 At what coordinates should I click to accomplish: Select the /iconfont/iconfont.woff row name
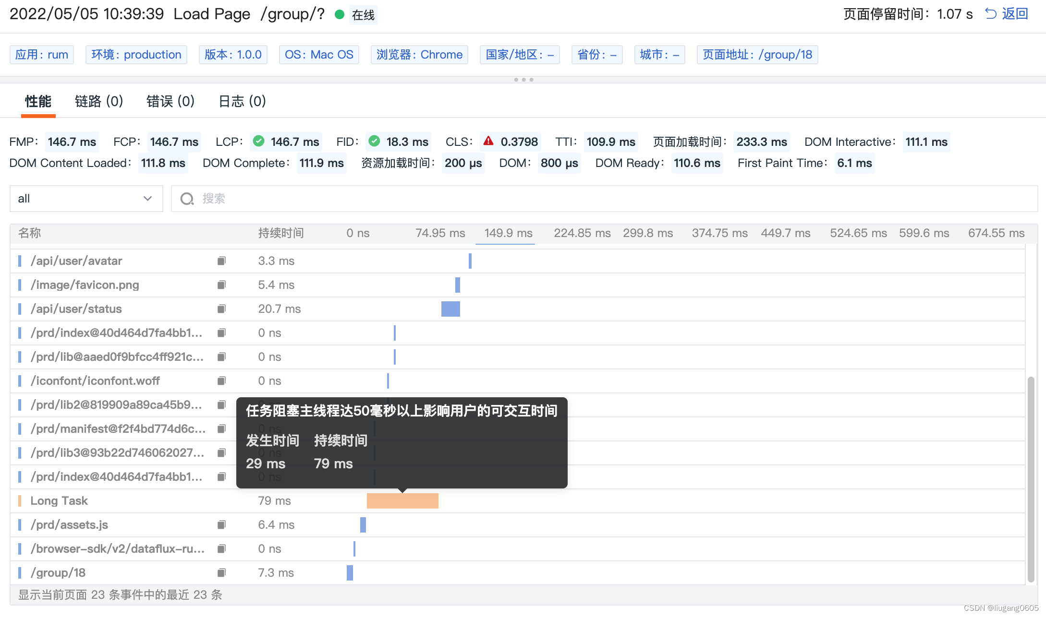click(x=95, y=381)
